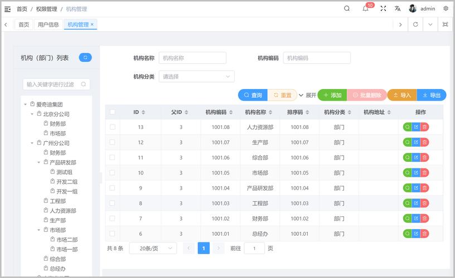455x278 pixels.
Task: Switch to the 用户信息 tab
Action: [x=48, y=24]
